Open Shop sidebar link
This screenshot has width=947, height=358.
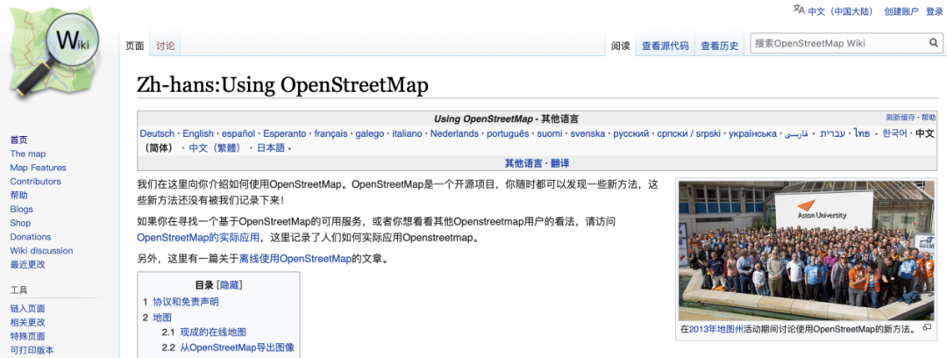pos(20,223)
